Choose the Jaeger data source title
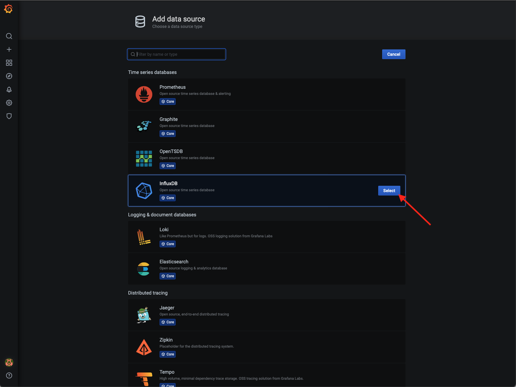Image resolution: width=516 pixels, height=387 pixels. point(167,308)
